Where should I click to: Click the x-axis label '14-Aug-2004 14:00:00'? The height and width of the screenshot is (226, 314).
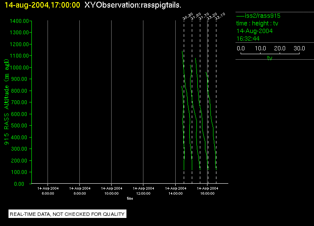coord(176,191)
